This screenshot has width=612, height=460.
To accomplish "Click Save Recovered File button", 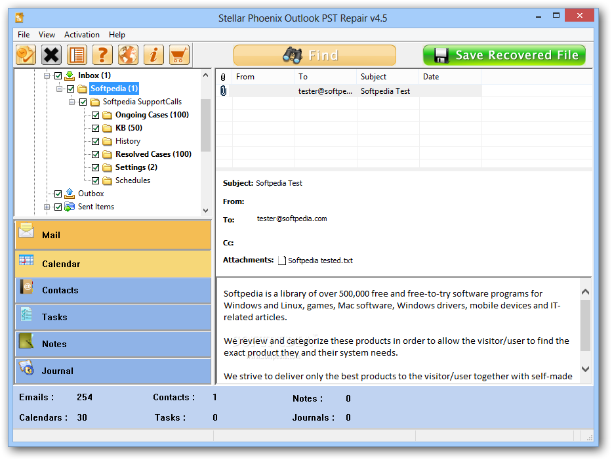I will pos(504,55).
